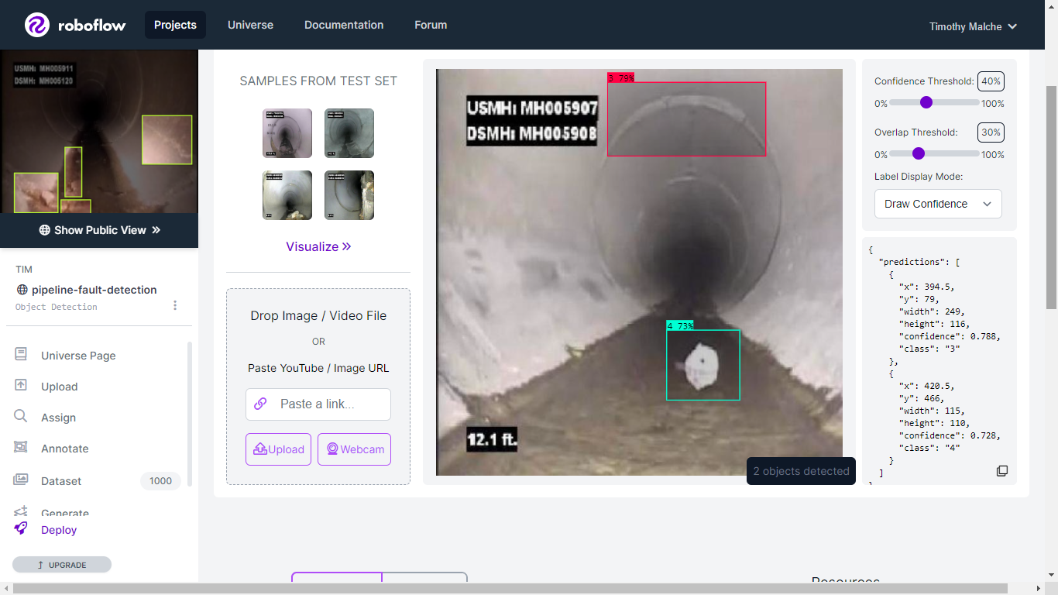
Task: Open the Timothy Malche account menu
Action: (973, 26)
